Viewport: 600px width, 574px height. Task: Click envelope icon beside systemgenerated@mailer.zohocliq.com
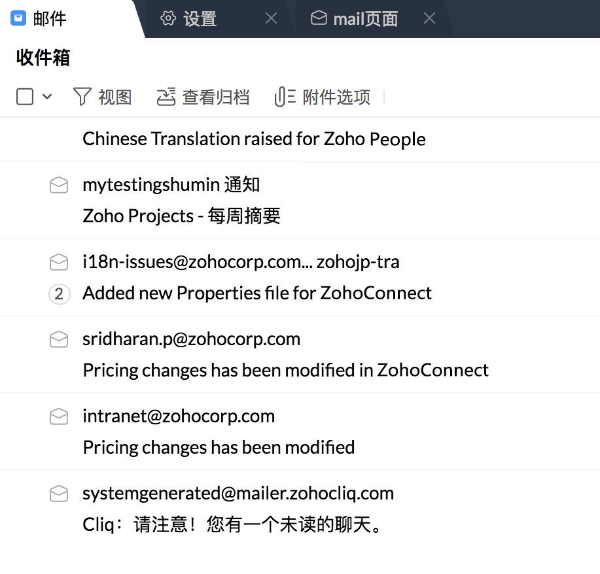pyautogui.click(x=59, y=494)
